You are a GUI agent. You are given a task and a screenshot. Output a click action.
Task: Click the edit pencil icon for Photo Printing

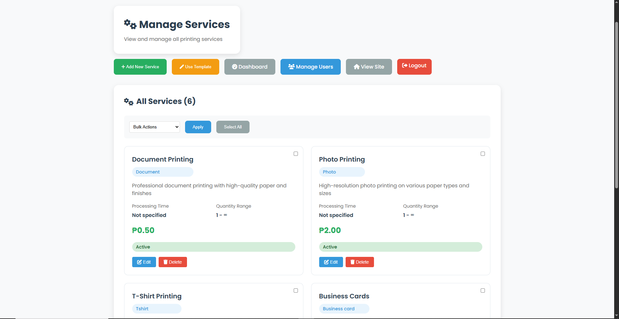coord(326,262)
